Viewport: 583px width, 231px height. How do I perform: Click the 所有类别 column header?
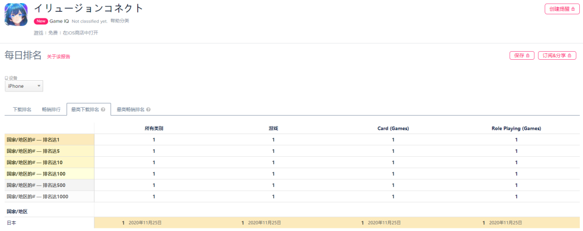(154, 128)
